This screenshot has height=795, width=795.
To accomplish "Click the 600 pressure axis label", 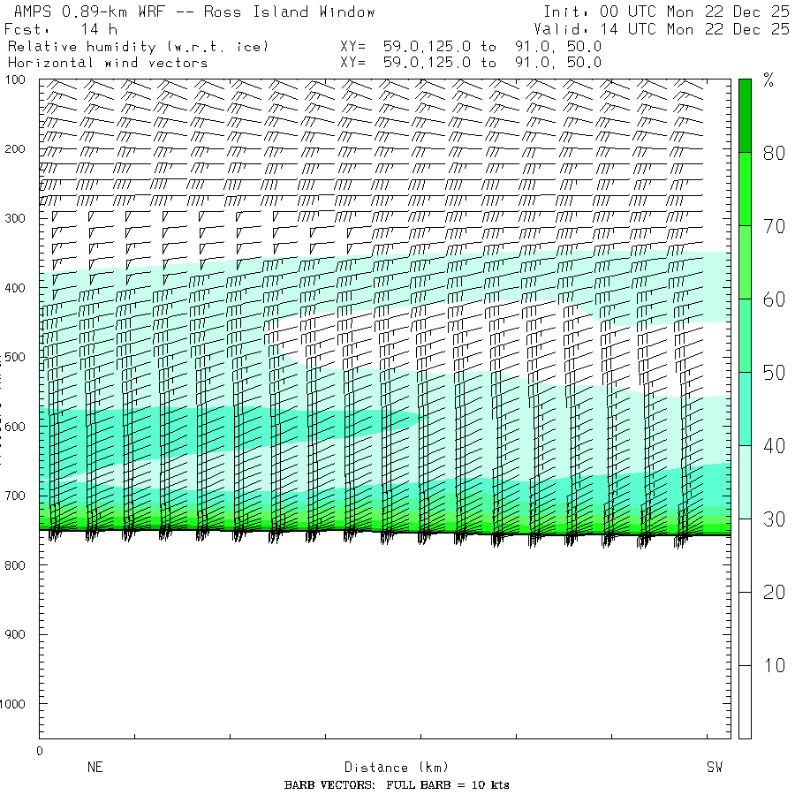I will click(15, 427).
